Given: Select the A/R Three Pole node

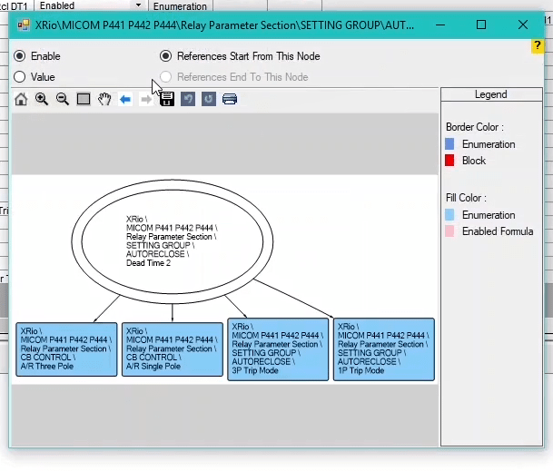Looking at the screenshot, I should click(x=66, y=349).
